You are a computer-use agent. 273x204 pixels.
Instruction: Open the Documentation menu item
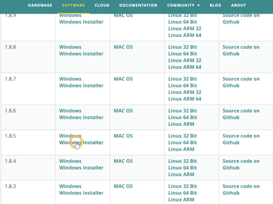(x=138, y=6)
